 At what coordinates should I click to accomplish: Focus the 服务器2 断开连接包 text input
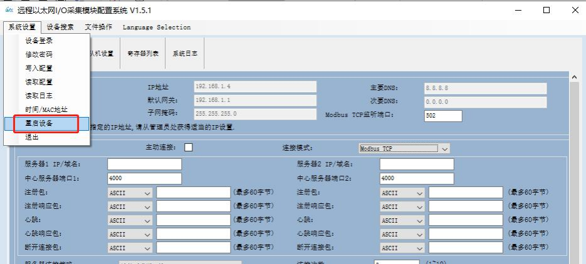[x=466, y=248]
